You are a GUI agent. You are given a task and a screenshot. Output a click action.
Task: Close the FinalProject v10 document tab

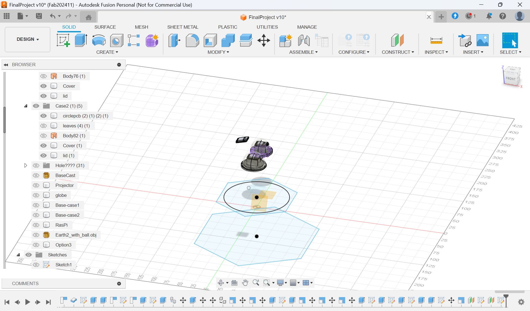tap(429, 17)
